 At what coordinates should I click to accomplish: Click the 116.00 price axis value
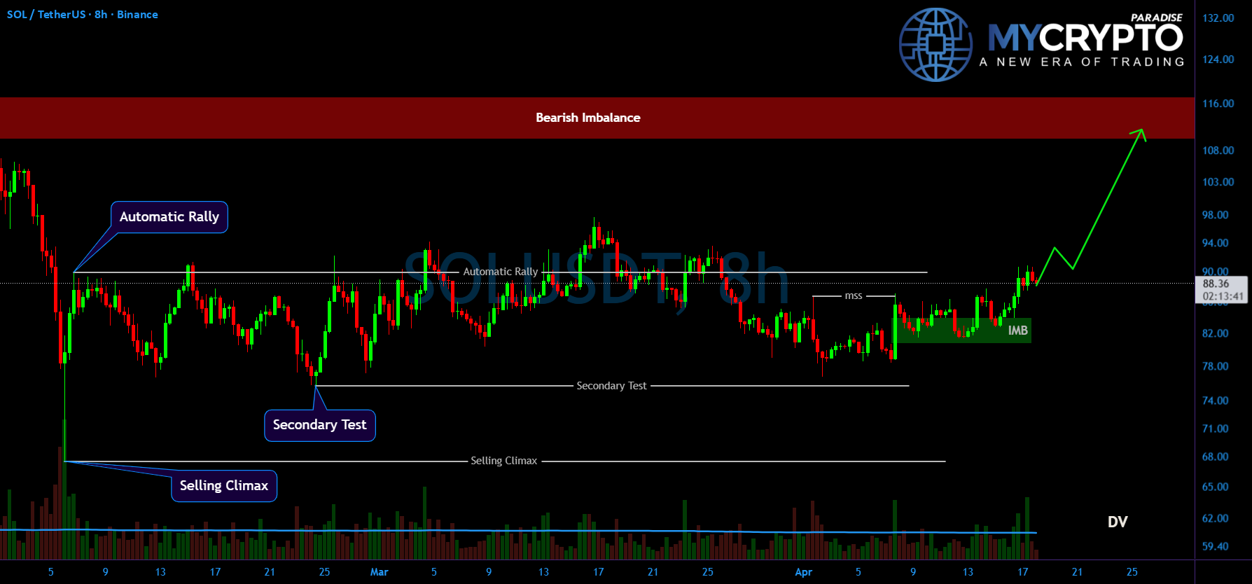coord(1218,104)
